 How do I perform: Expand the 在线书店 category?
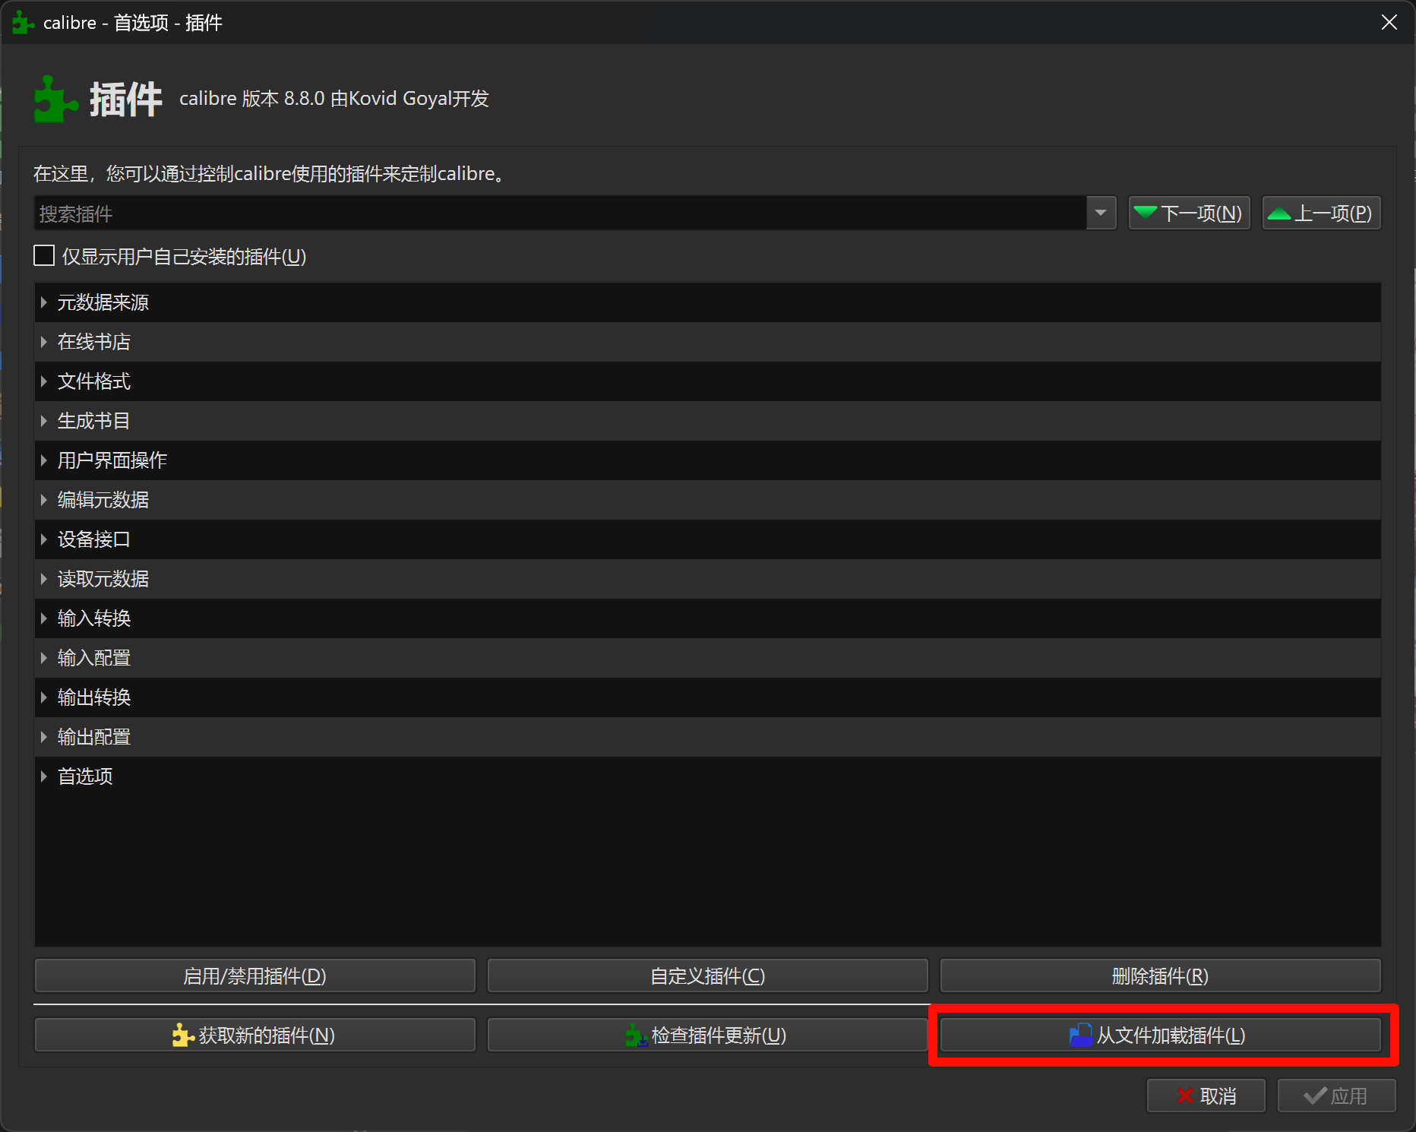44,342
